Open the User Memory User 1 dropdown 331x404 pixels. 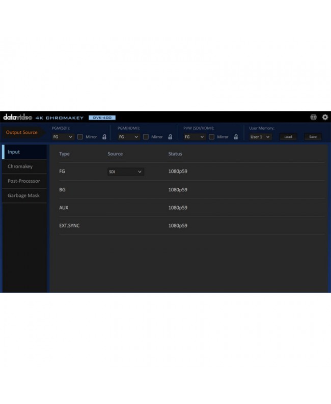click(x=260, y=137)
